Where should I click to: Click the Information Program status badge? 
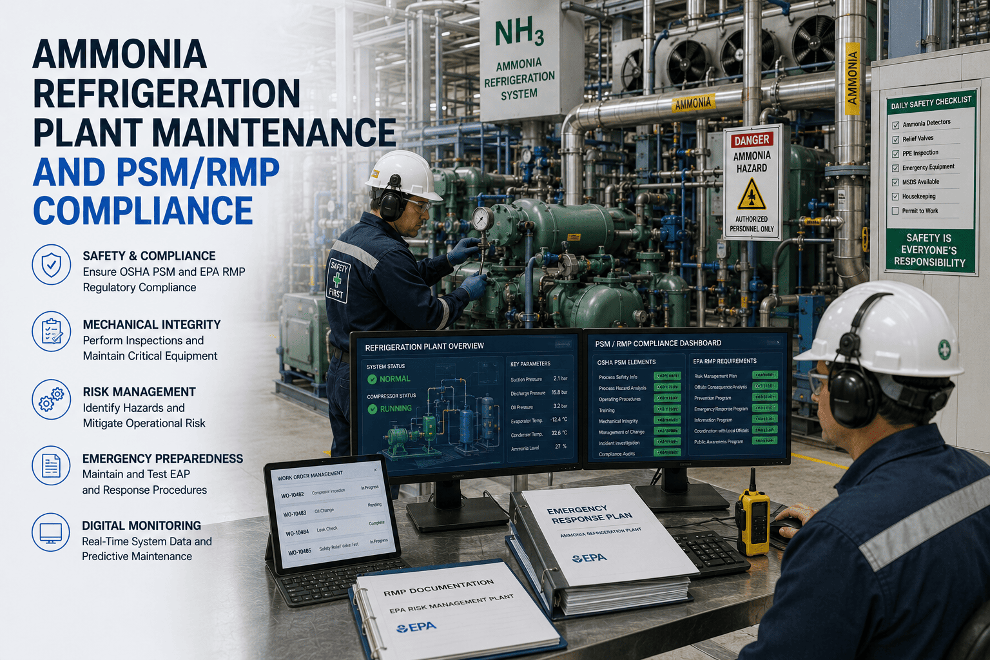(765, 419)
